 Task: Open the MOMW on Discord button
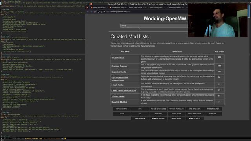pos(158,118)
